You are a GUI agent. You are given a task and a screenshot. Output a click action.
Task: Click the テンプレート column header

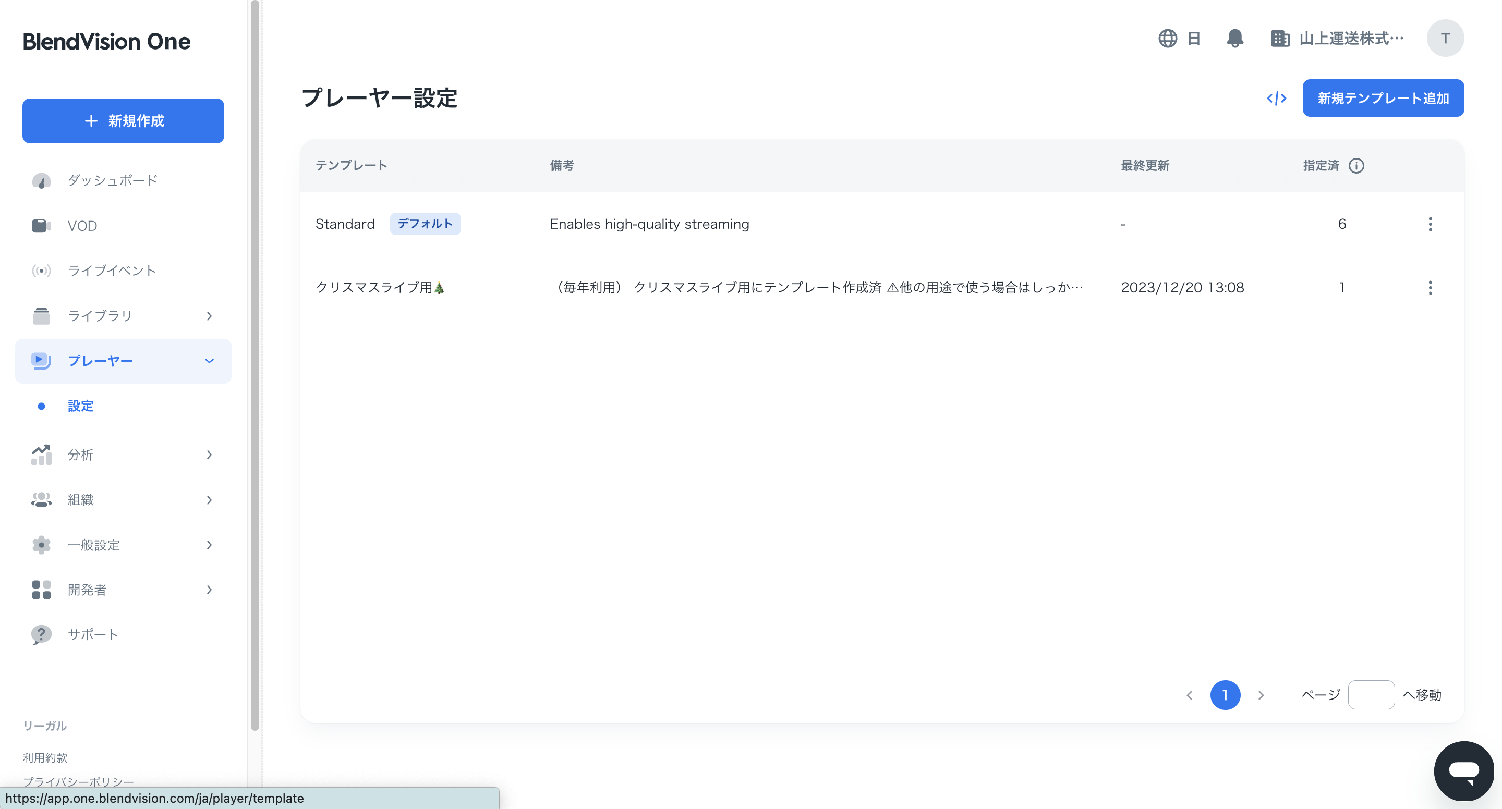click(x=352, y=166)
